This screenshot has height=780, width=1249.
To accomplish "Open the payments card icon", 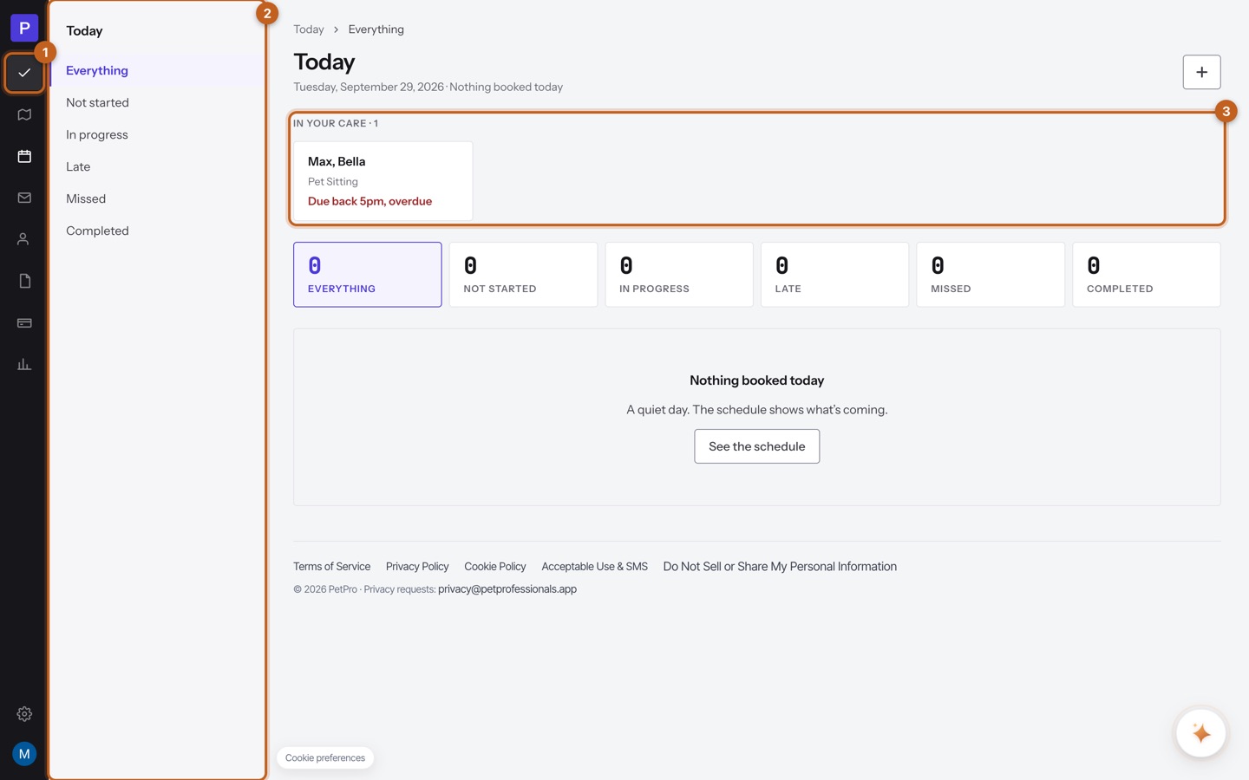I will [24, 322].
